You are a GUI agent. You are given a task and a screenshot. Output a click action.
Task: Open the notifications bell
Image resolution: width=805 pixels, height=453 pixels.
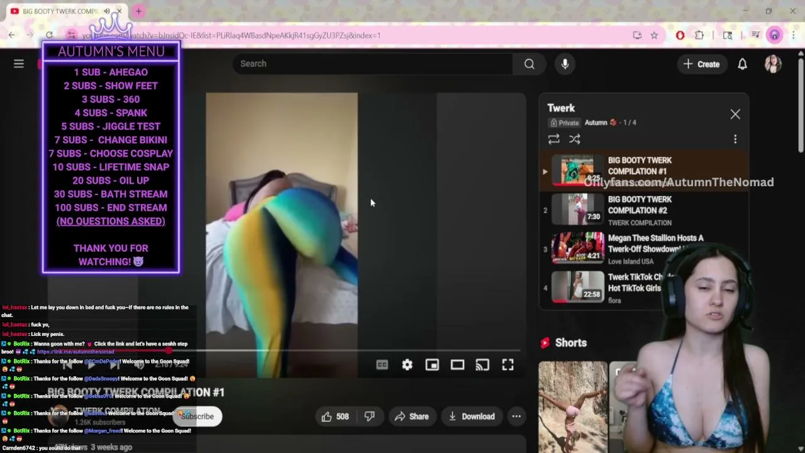tap(742, 64)
